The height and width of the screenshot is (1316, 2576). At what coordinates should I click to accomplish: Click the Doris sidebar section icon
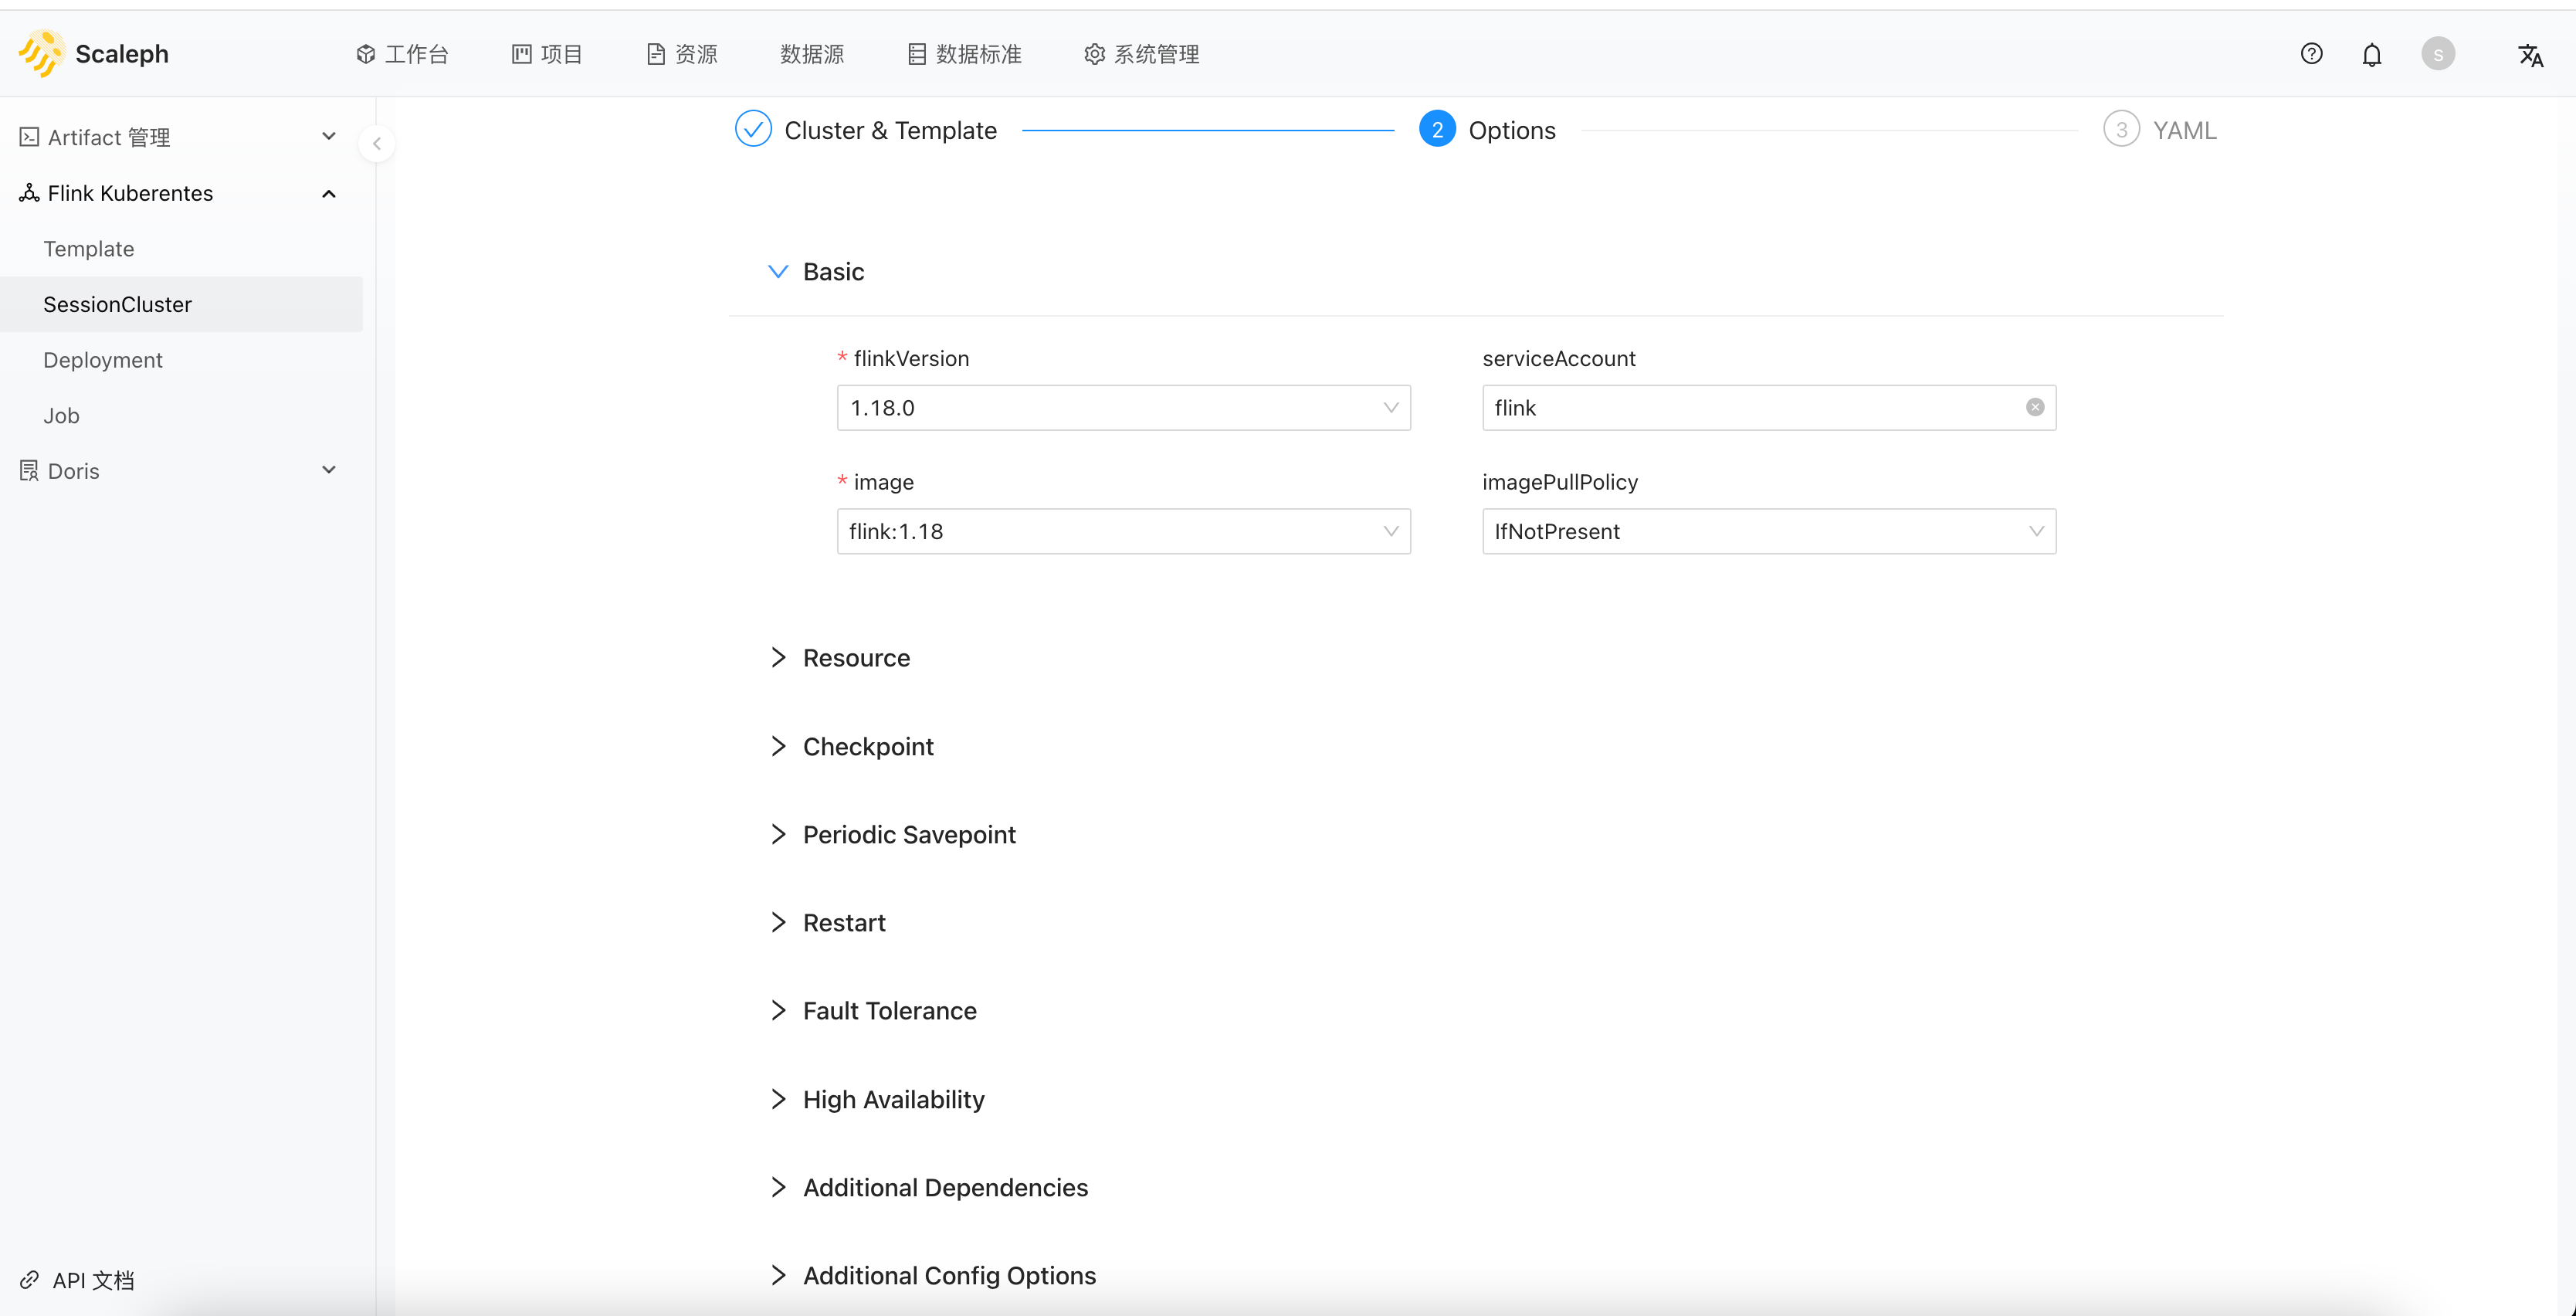pos(29,470)
